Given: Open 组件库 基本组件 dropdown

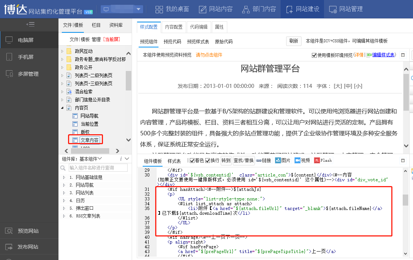Looking at the screenshot, I should pos(90,159).
